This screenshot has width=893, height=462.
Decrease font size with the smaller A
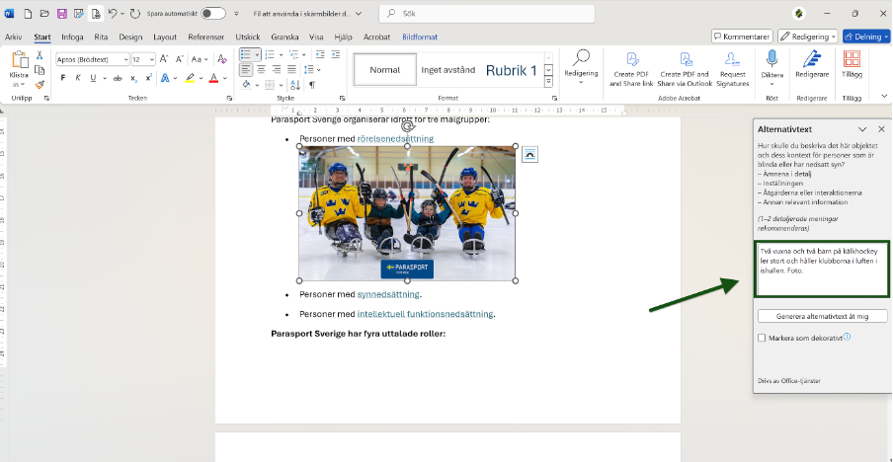click(x=179, y=59)
